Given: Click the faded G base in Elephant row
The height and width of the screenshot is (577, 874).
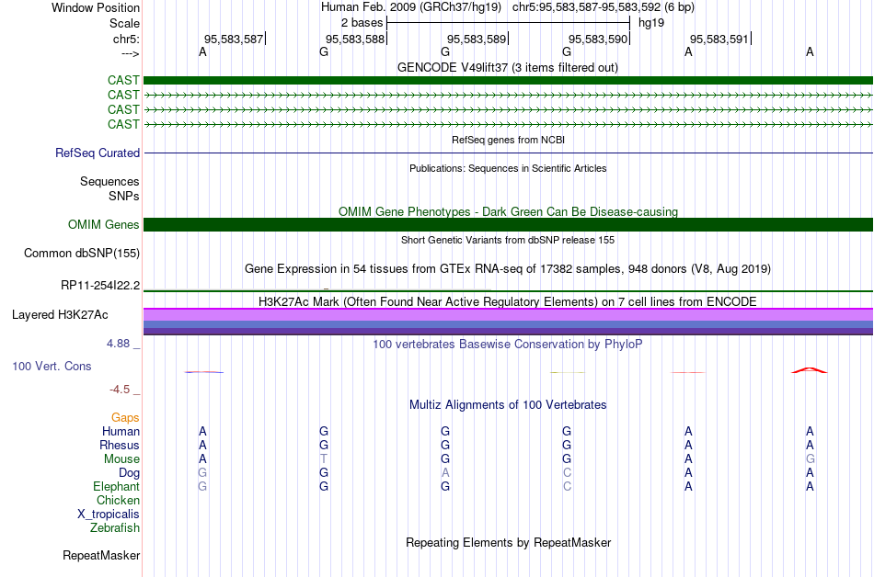Looking at the screenshot, I should point(202,487).
